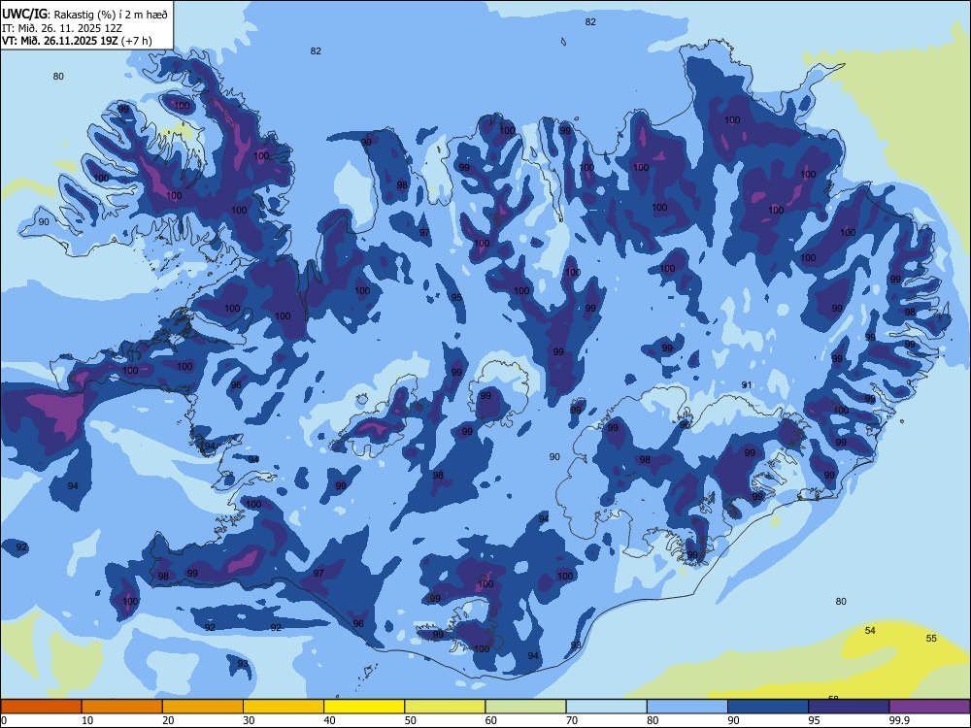Choose the amber 30–40 legend swatch
The width and height of the screenshot is (971, 728).
(284, 707)
